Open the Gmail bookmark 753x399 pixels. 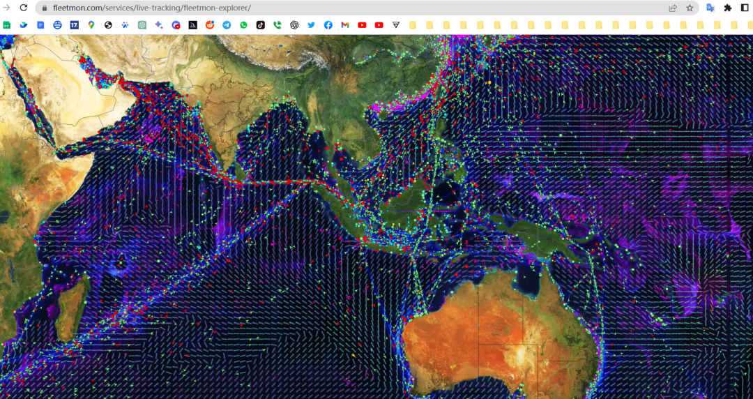pos(345,25)
